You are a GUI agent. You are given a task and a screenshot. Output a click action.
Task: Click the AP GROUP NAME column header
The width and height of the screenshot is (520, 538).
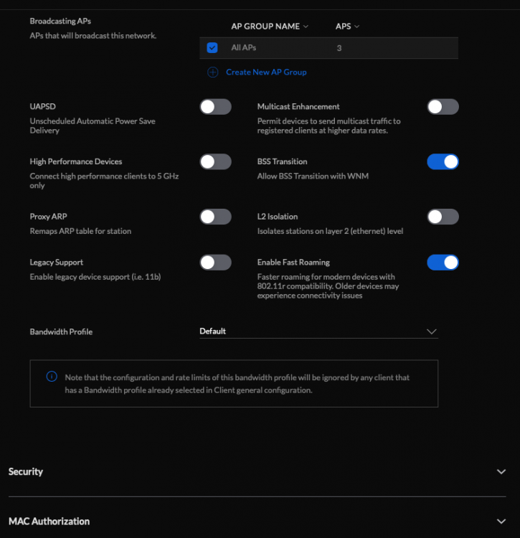265,27
